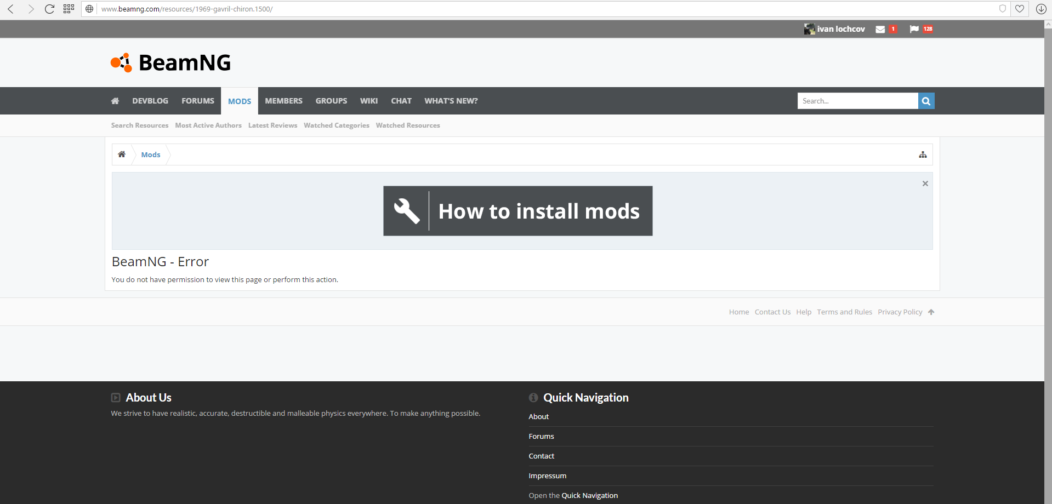Open the speed dial grid icon
The width and height of the screenshot is (1052, 504).
click(69, 9)
